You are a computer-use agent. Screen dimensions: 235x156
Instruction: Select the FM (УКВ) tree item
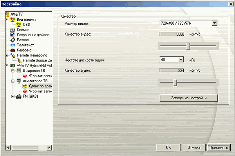coord(30,96)
